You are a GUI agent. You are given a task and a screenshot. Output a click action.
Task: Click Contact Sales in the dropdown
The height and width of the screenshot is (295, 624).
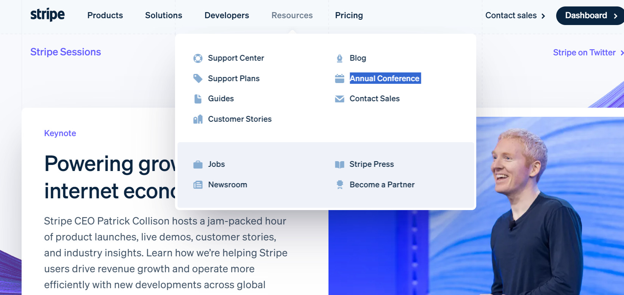pos(374,99)
